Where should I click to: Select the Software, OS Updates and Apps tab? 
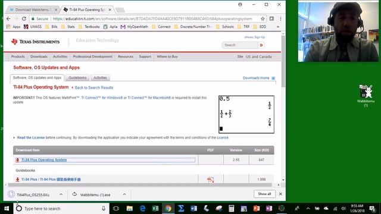[x=37, y=78]
